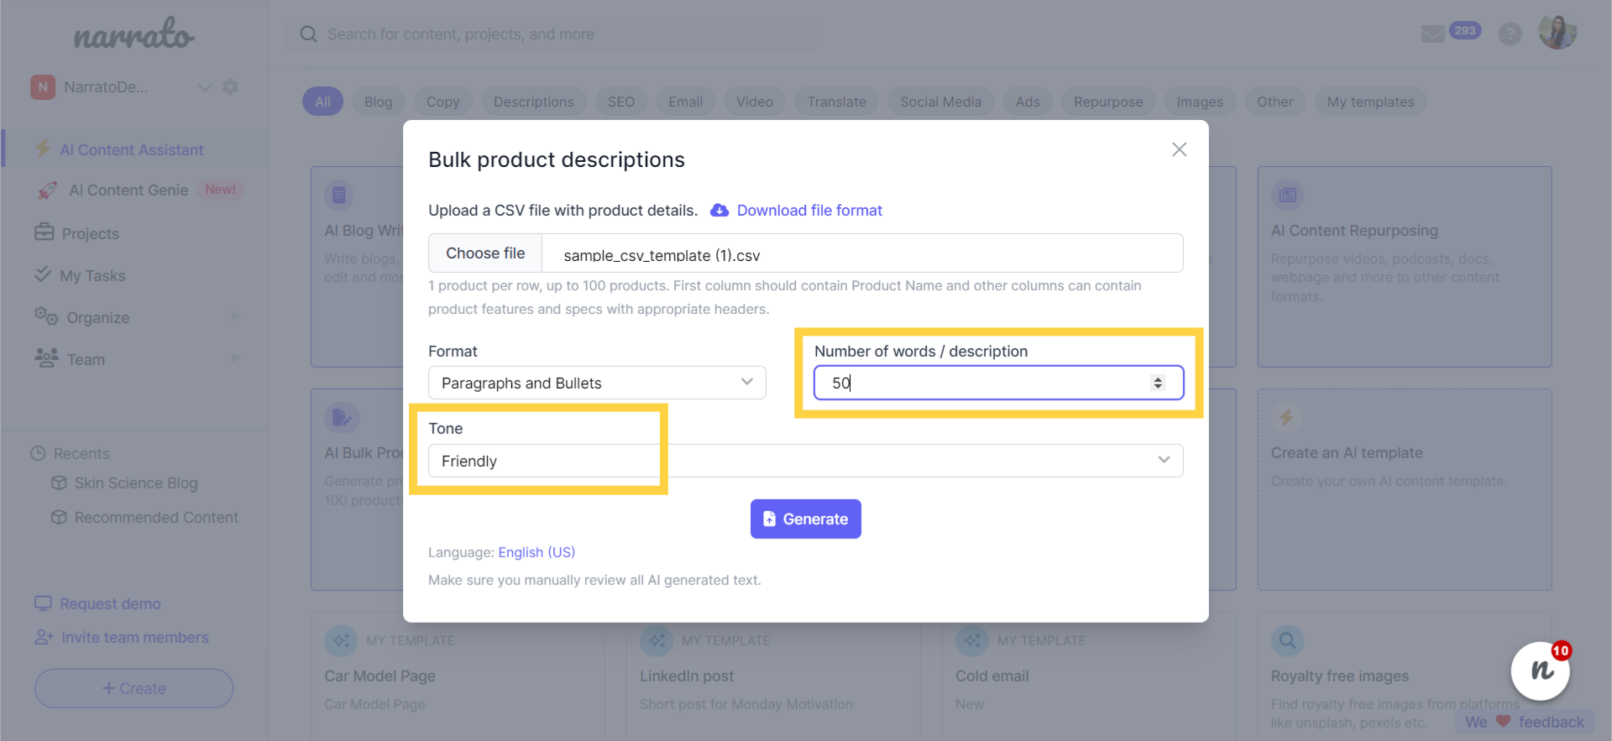Select the Translate filter tab

click(x=837, y=102)
